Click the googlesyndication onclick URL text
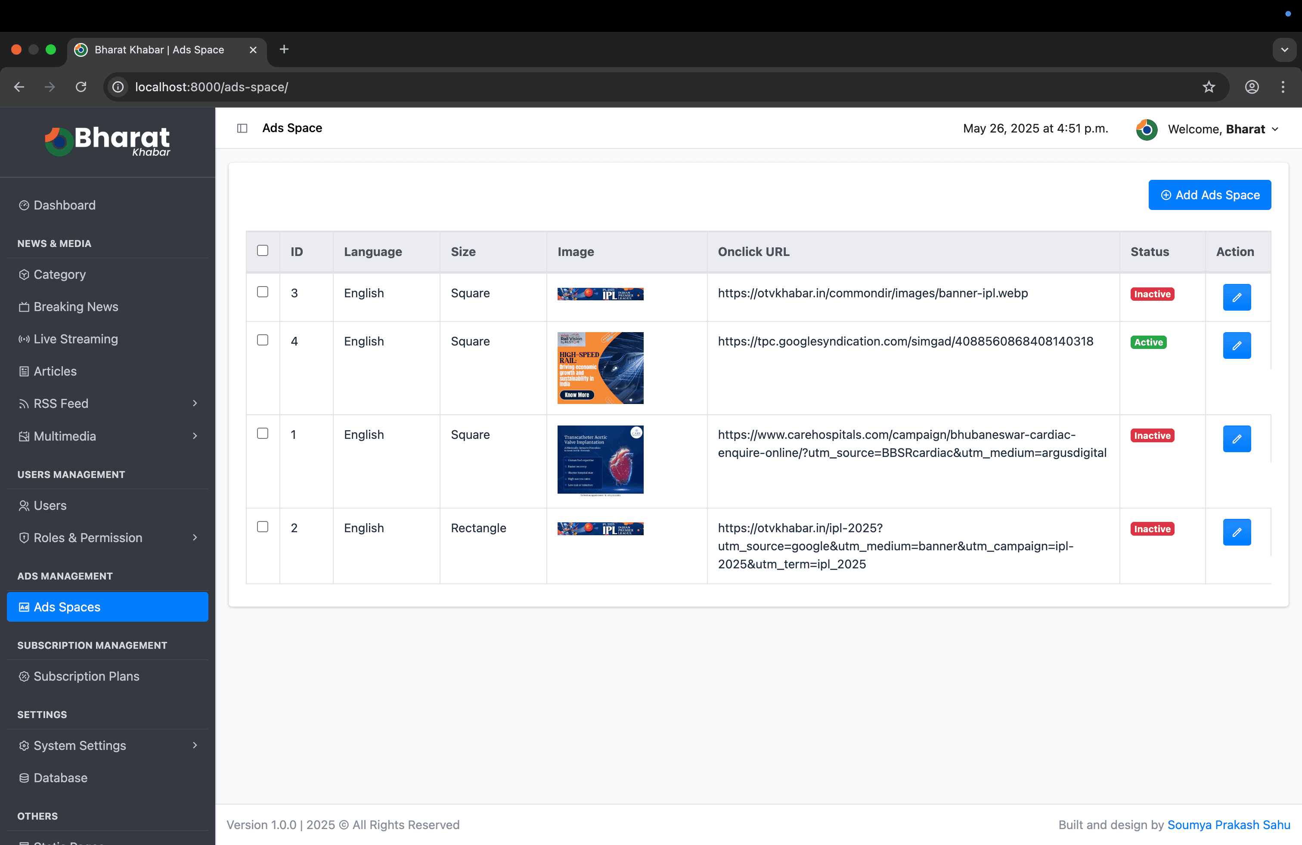 [905, 342]
